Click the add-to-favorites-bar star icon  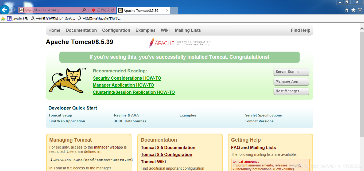click(3, 18)
